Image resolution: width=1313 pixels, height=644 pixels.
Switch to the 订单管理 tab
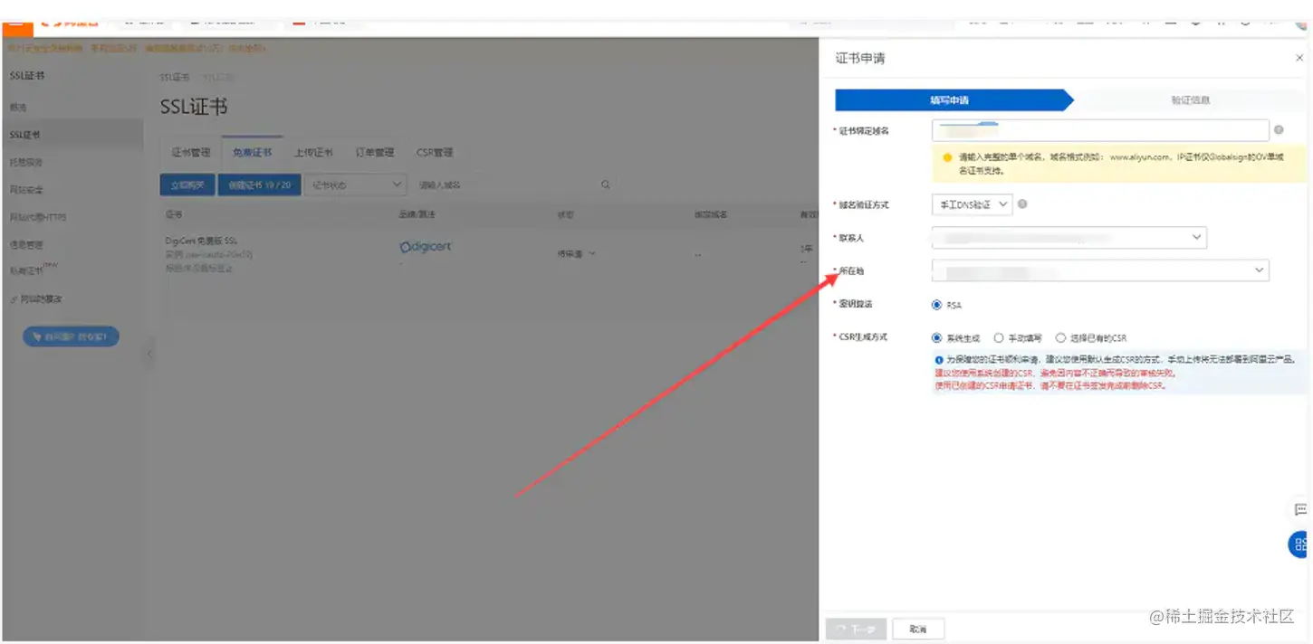pyautogui.click(x=374, y=152)
